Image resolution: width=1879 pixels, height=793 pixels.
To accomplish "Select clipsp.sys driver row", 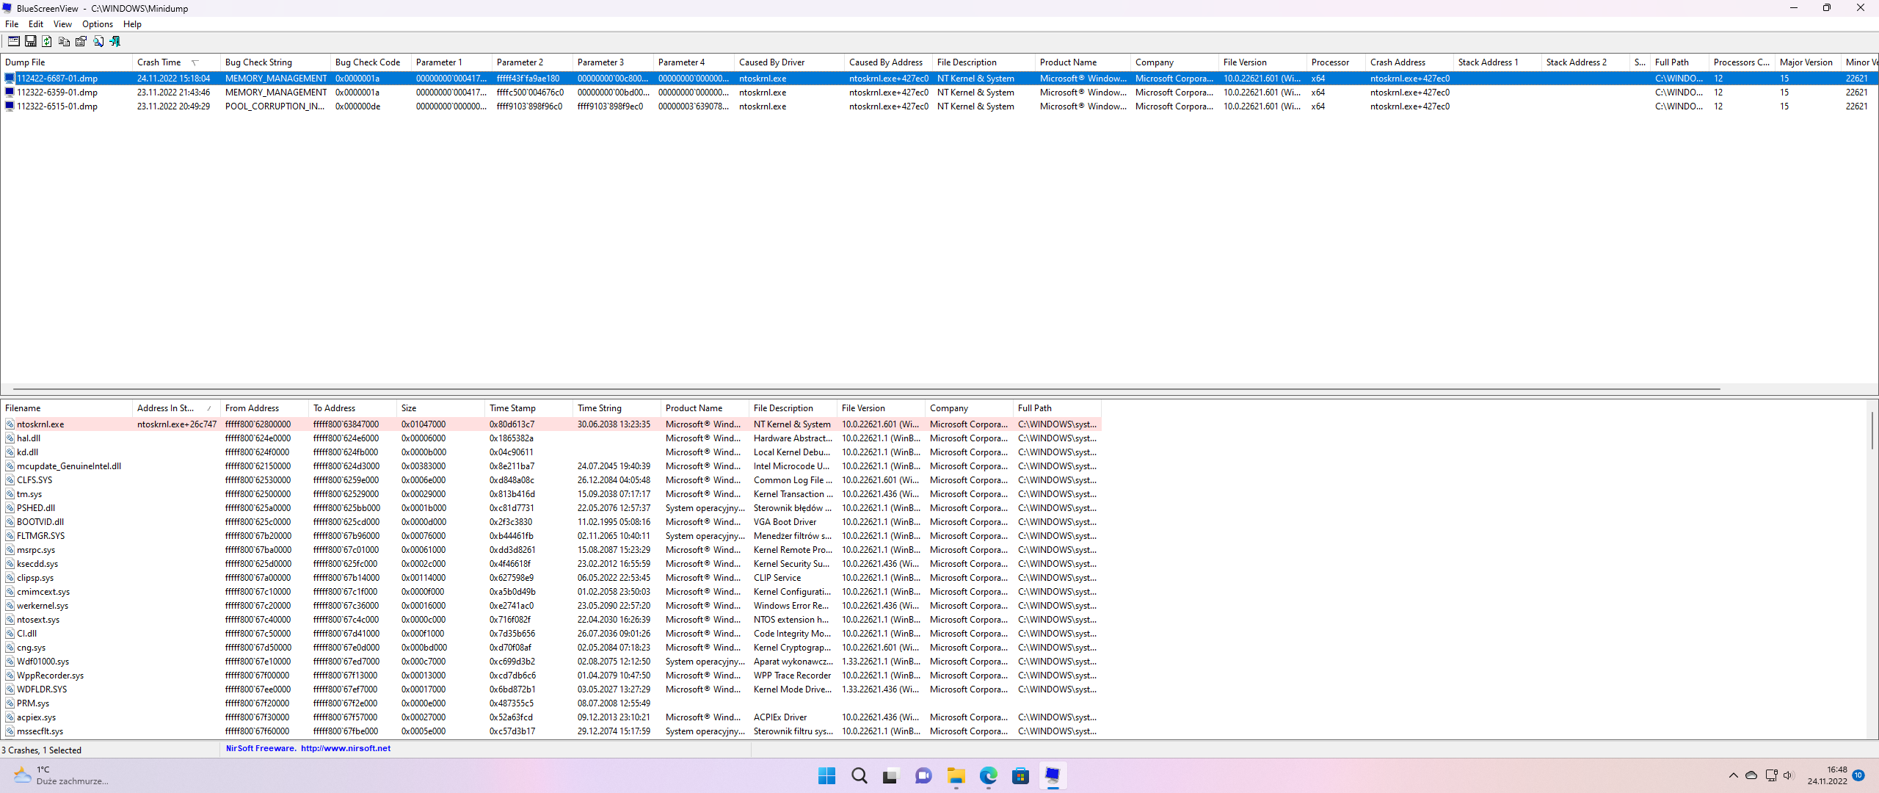I will point(550,578).
